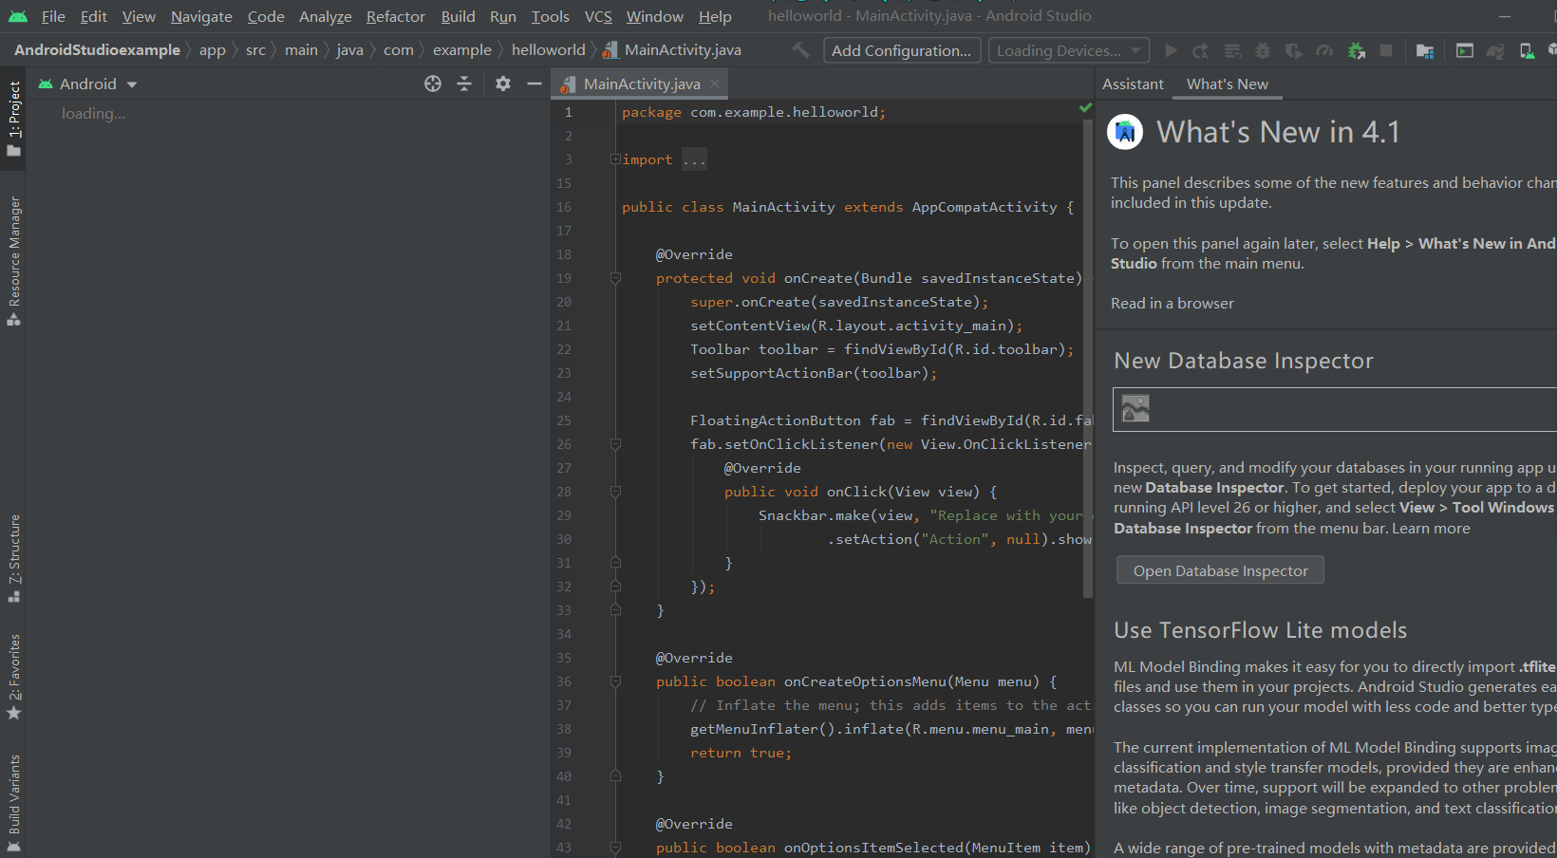
Task: Open the VCS menu
Action: click(x=598, y=16)
